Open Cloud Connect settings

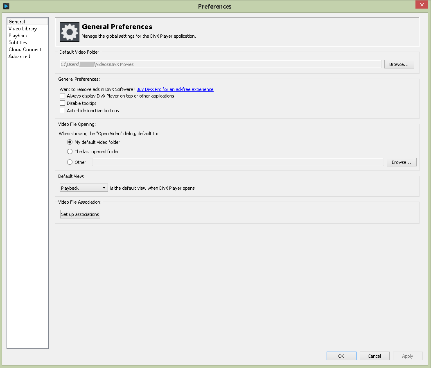click(25, 50)
